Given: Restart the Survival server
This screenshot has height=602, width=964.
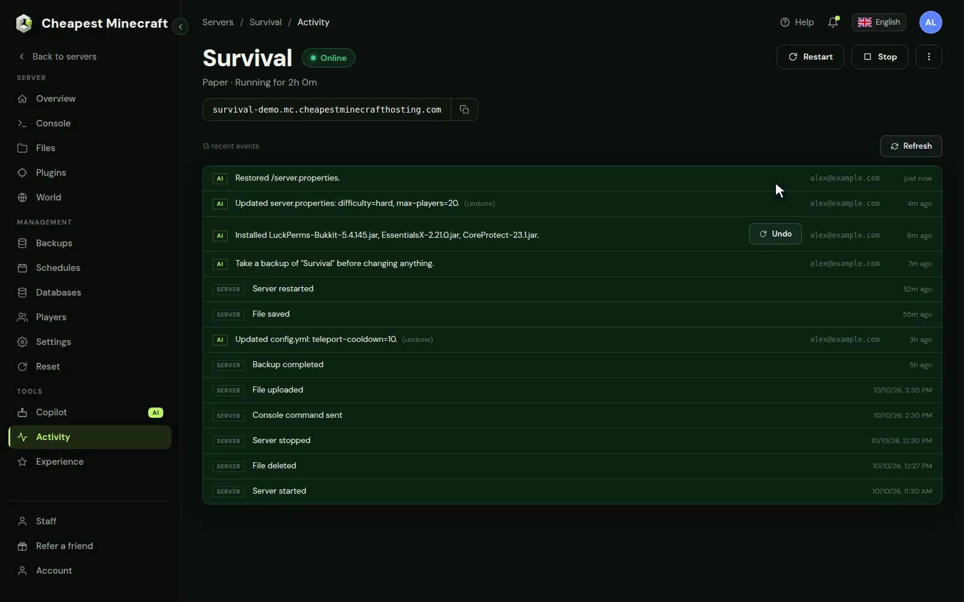Looking at the screenshot, I should point(810,57).
